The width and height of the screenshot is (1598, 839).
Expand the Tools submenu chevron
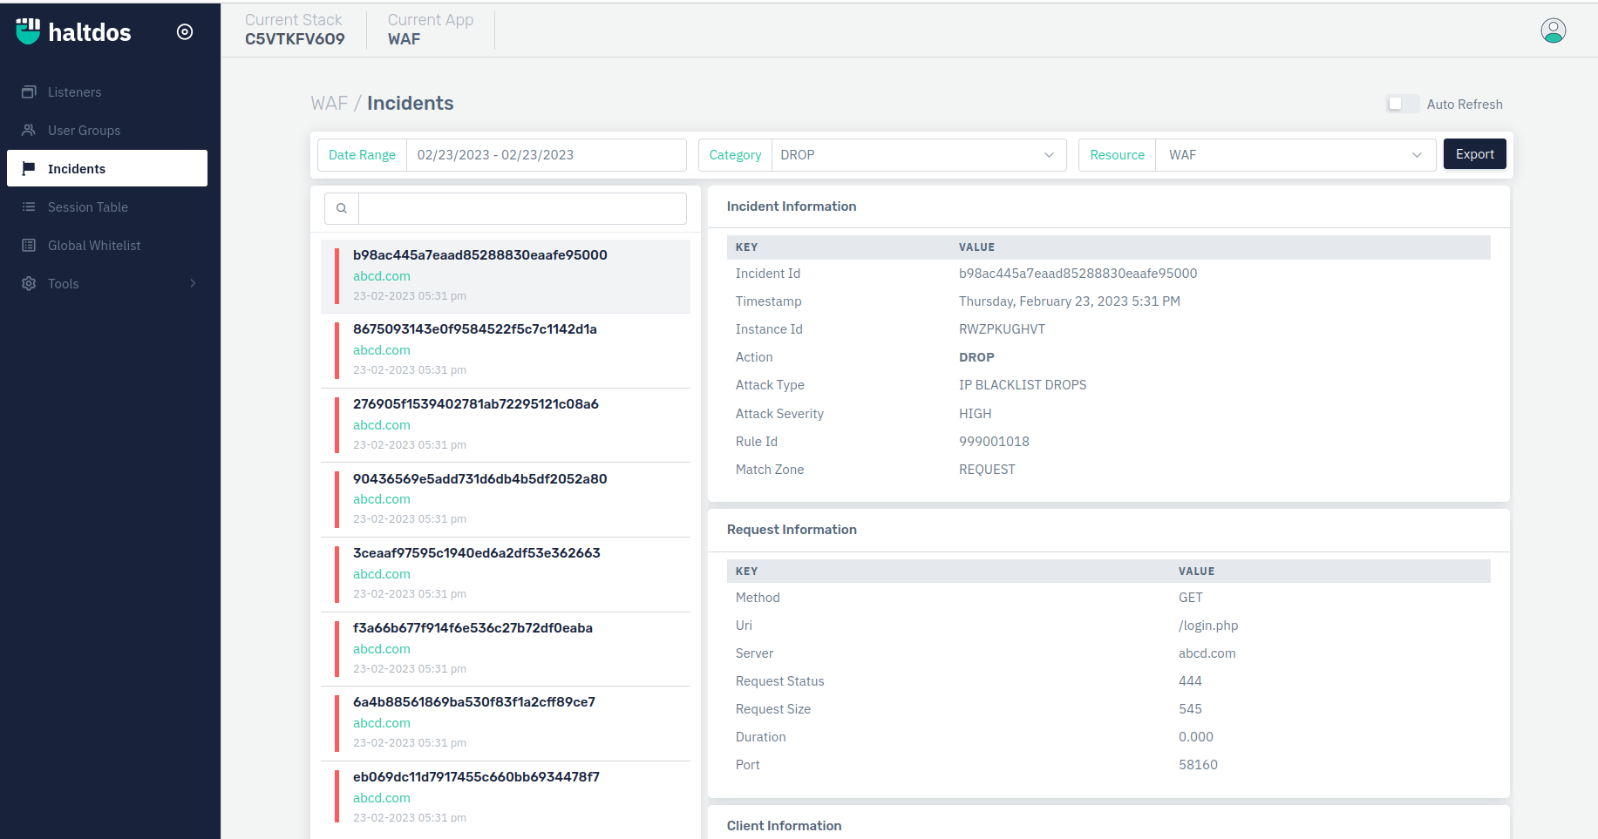pos(193,283)
